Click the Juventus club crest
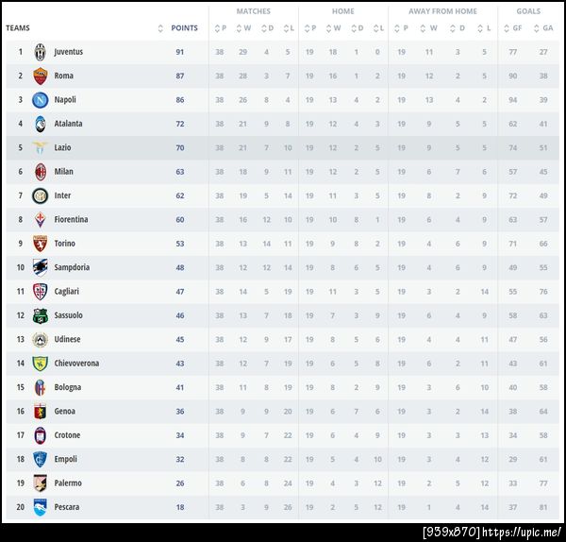 click(40, 51)
